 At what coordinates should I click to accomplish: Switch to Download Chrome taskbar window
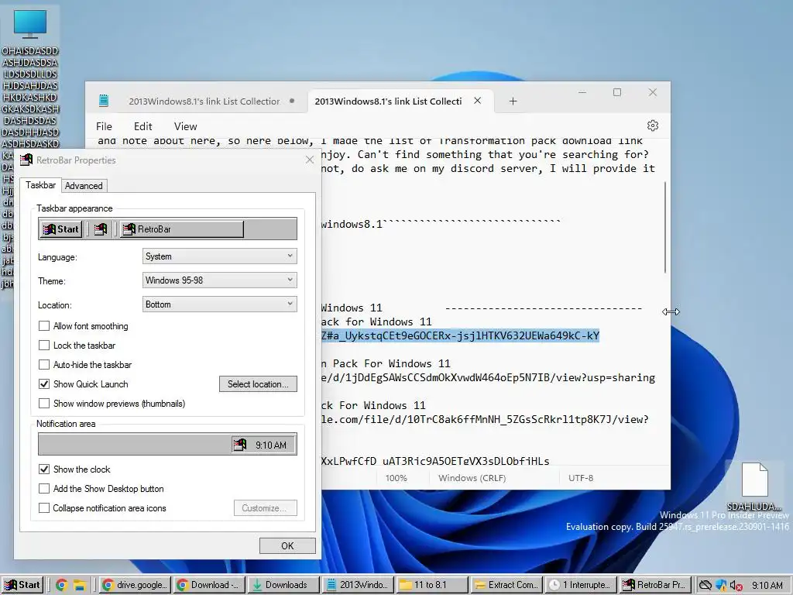pyautogui.click(x=209, y=585)
